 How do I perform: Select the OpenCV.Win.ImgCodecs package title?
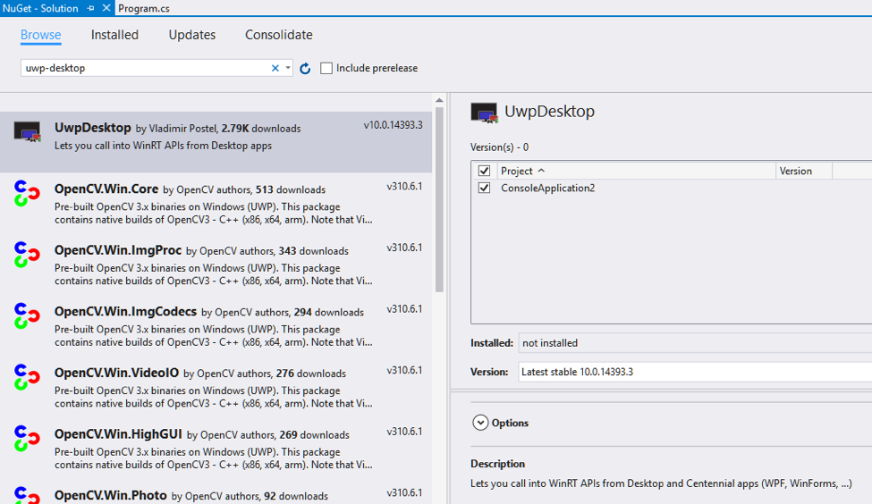click(x=126, y=312)
